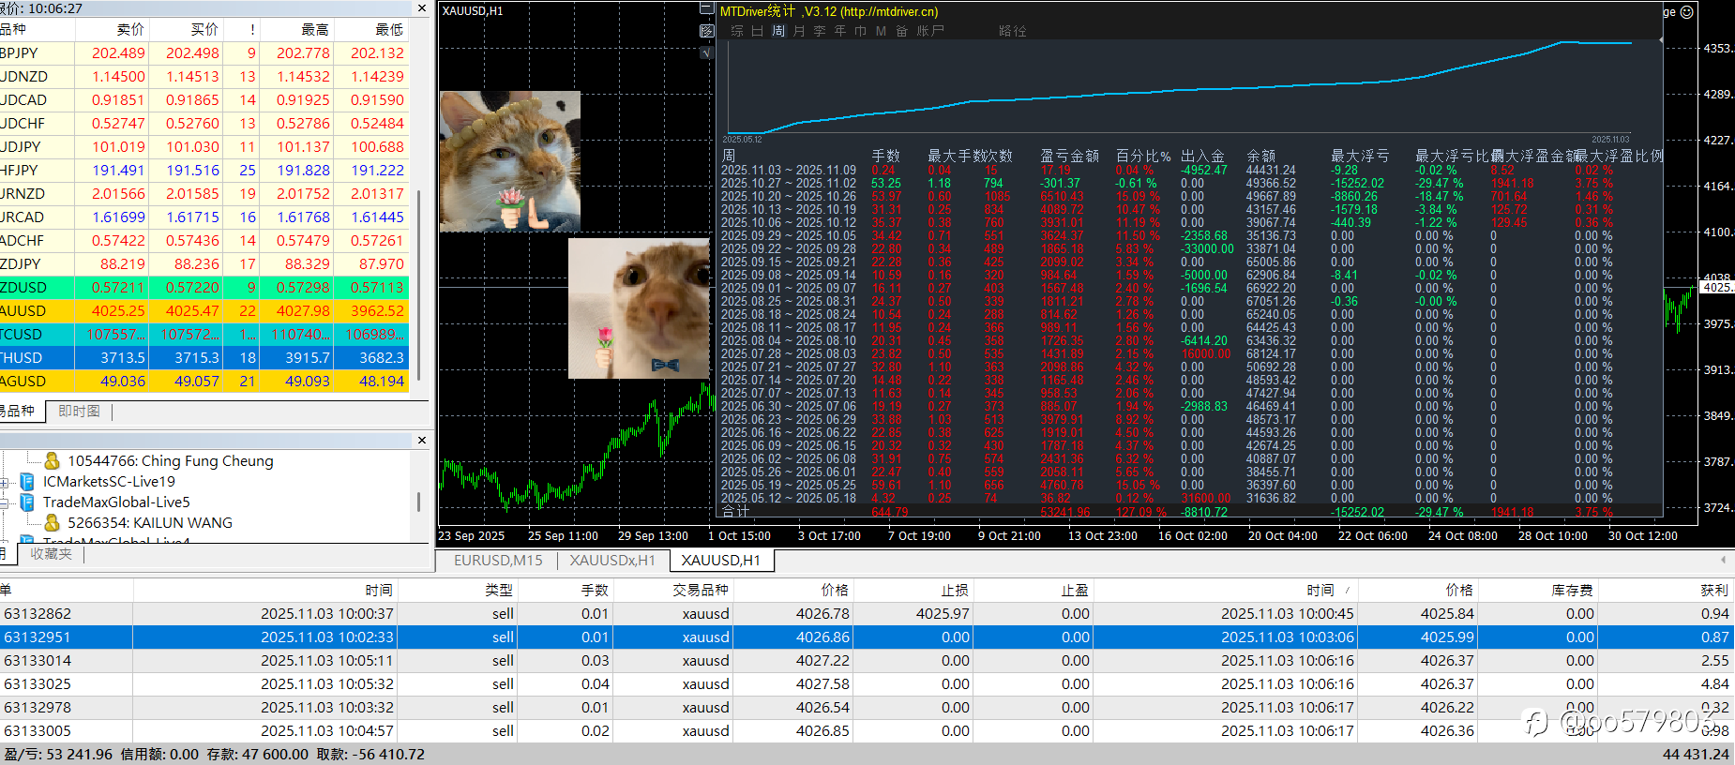Click the TradeMaxGlobal-Live5 server icon
Screen dimensions: 1735x765
coord(27,502)
